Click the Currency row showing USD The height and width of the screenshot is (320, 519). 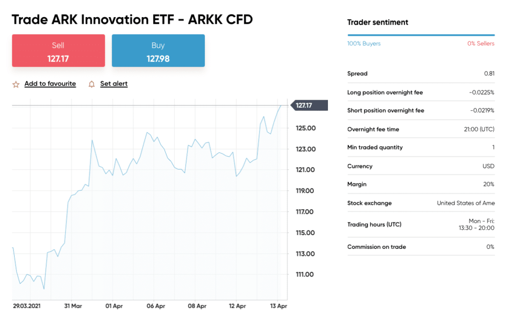click(x=421, y=166)
